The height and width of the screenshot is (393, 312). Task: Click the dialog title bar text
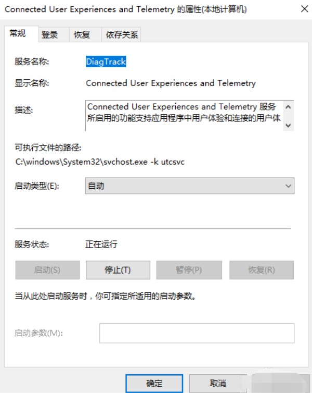125,9
